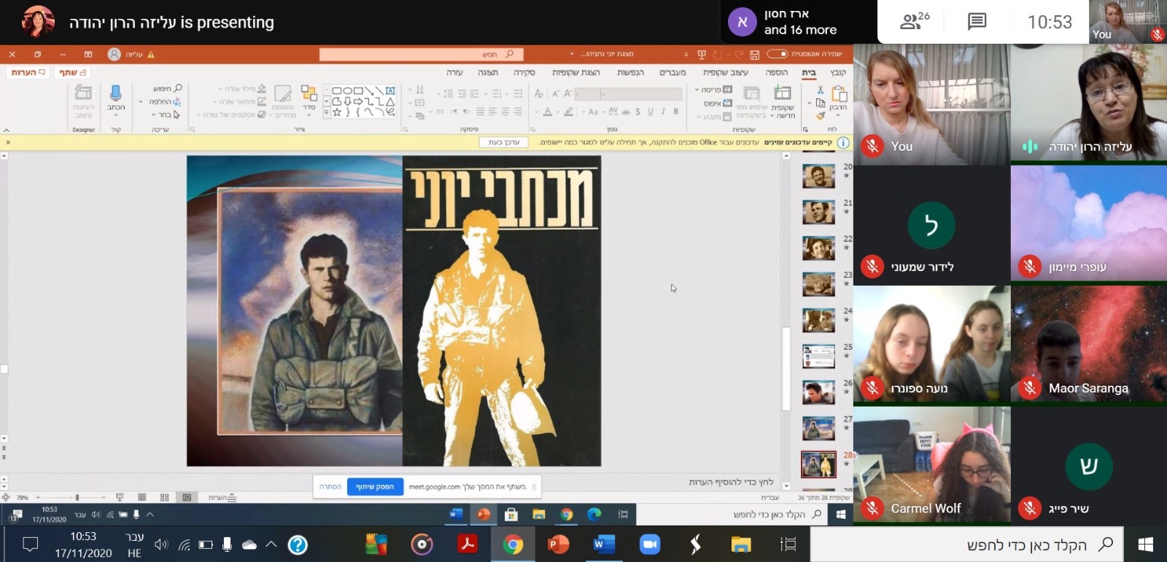The height and width of the screenshot is (562, 1167).
Task: Click the Dictate microphone icon in ribbon
Action: tap(115, 93)
